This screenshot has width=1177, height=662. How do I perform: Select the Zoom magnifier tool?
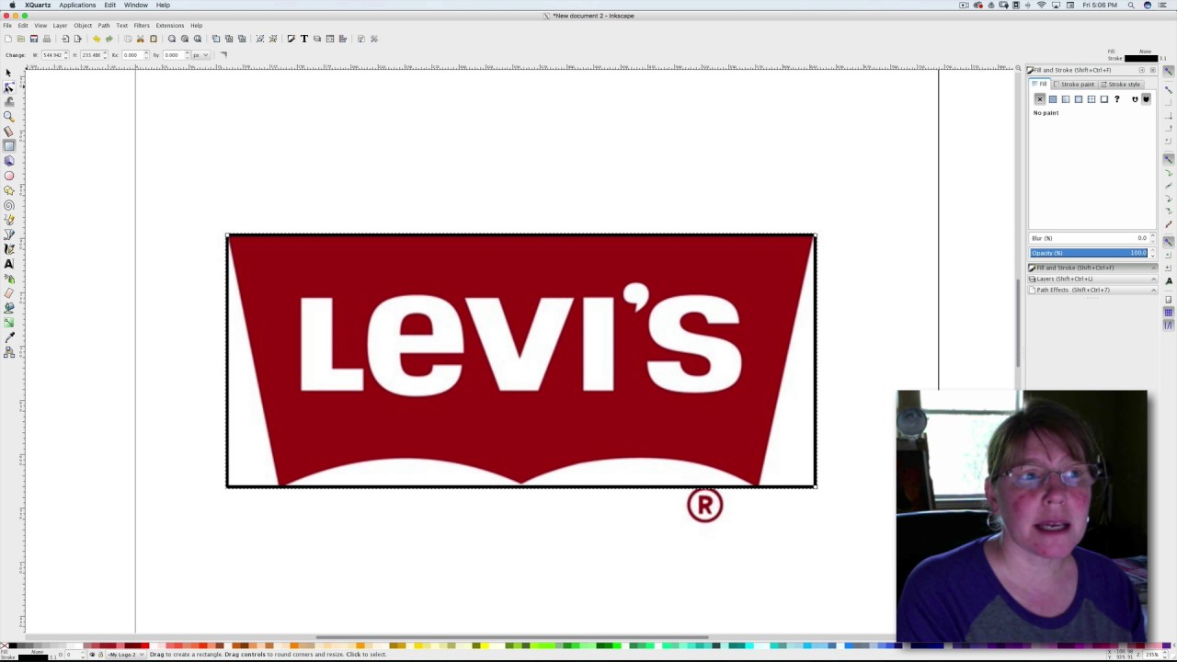tap(9, 117)
